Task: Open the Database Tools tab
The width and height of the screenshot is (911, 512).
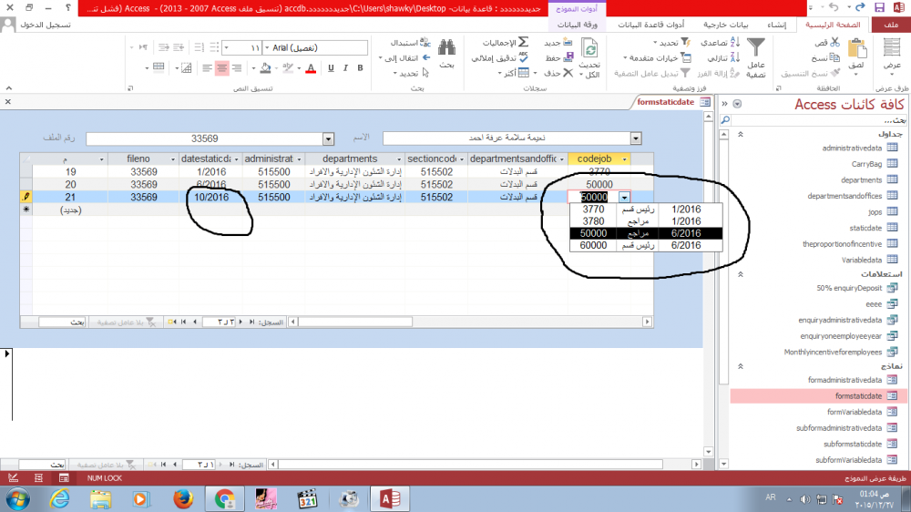Action: 650,25
